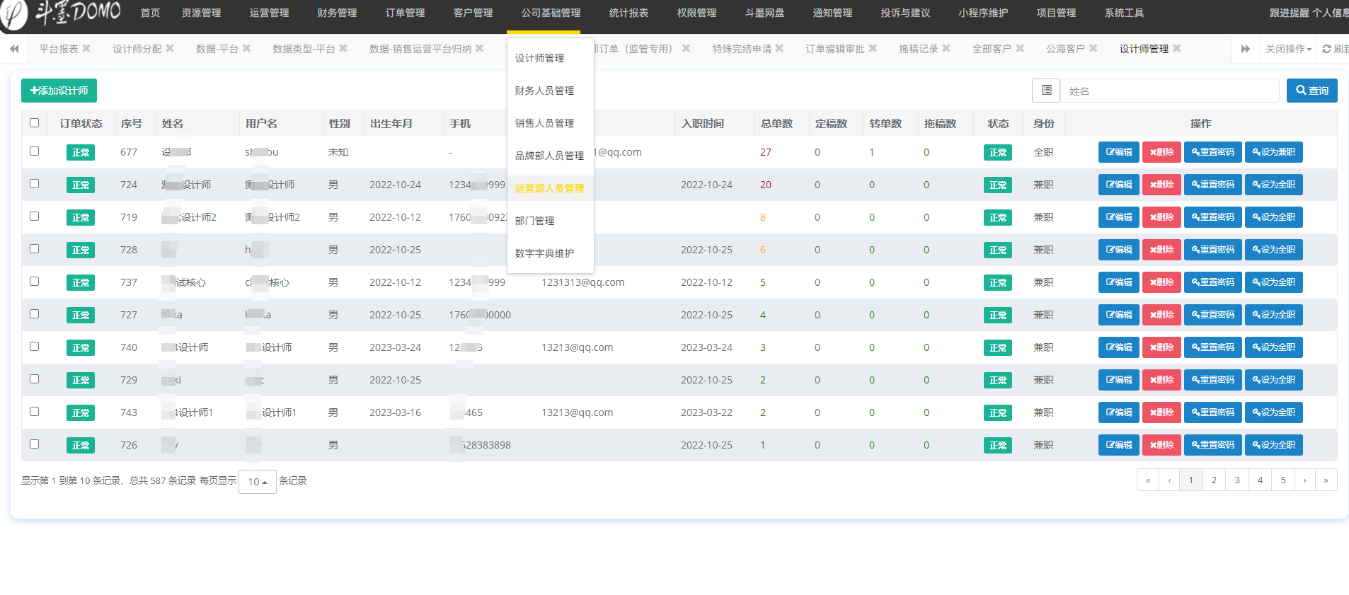The height and width of the screenshot is (595, 1349).
Task: Close the 平台报表 tab
Action: pyautogui.click(x=86, y=48)
